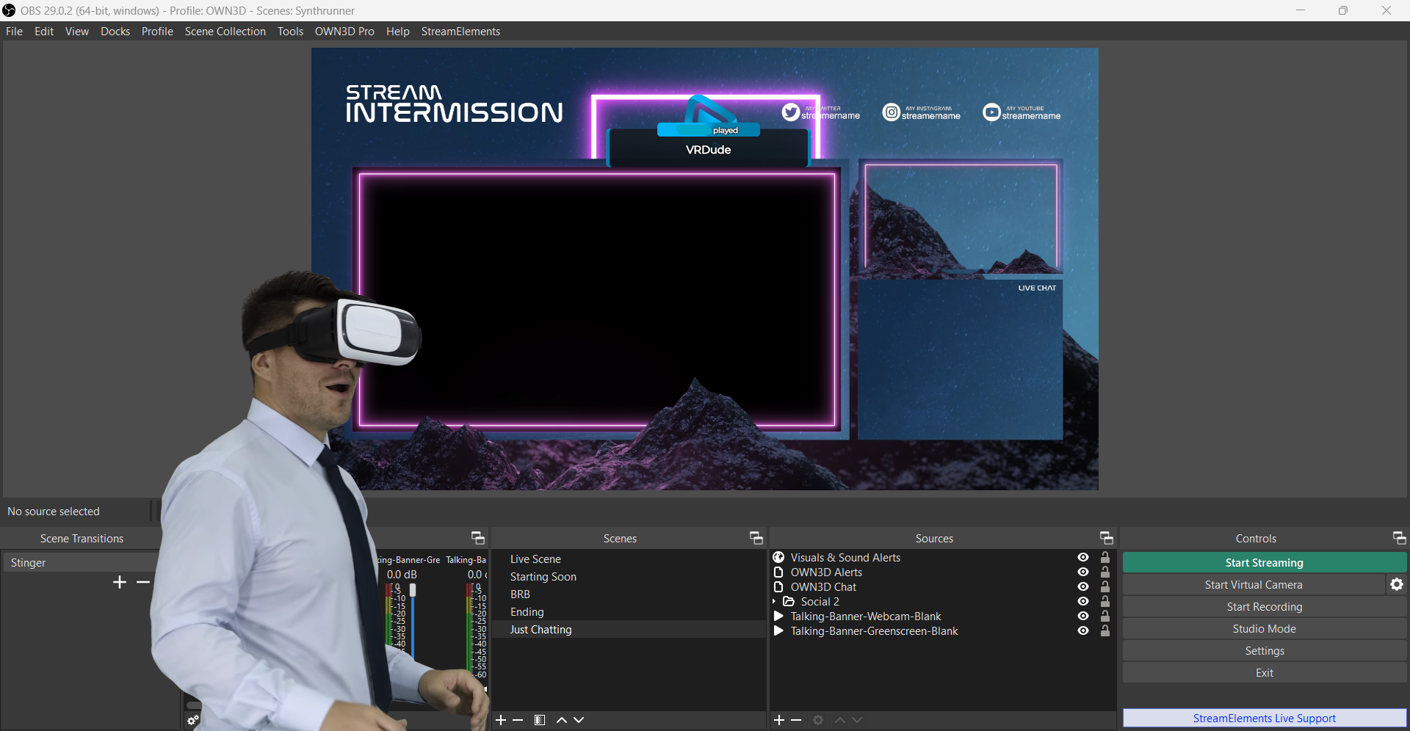Lock the OWN3D Chat source

click(x=1105, y=587)
